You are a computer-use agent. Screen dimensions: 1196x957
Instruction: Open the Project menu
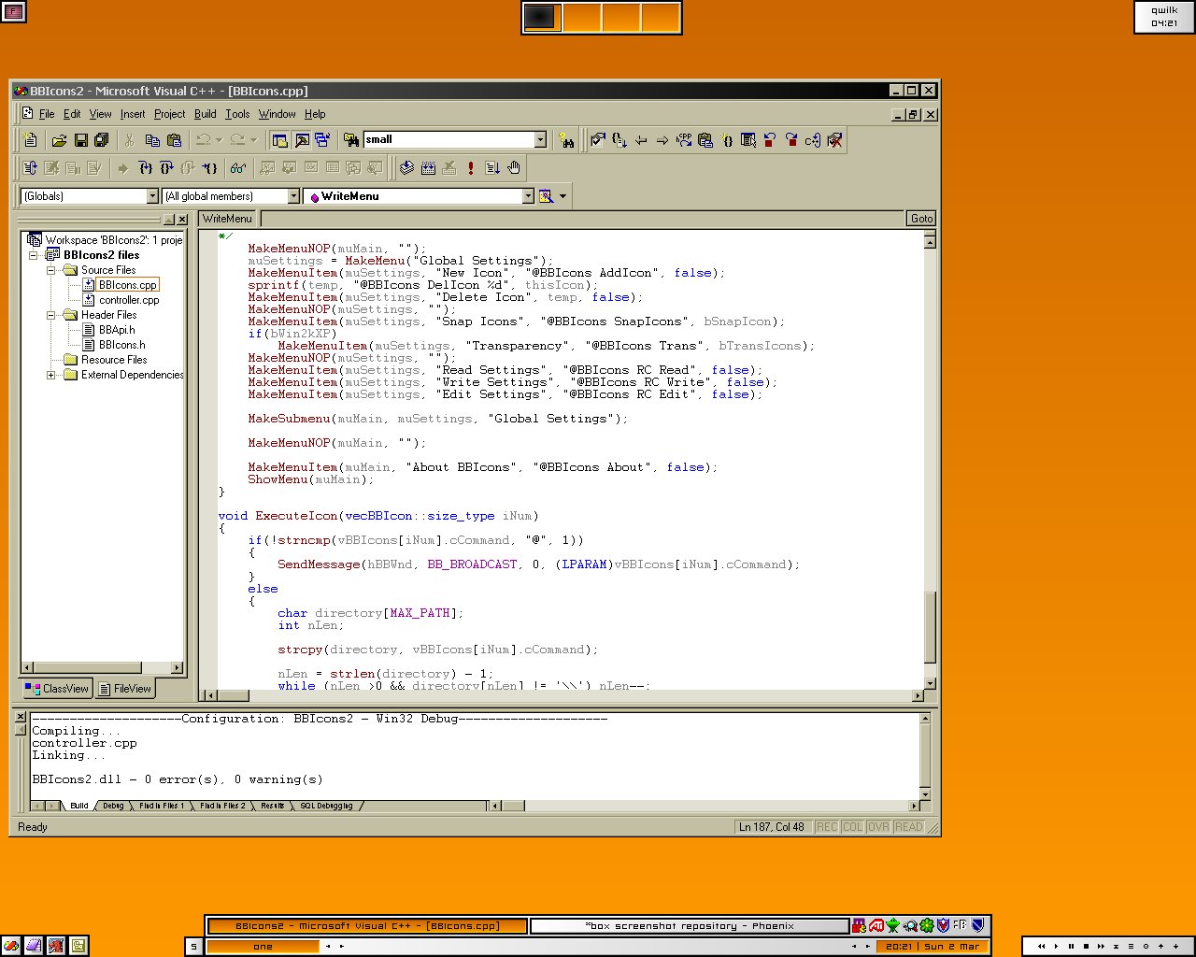pos(169,114)
